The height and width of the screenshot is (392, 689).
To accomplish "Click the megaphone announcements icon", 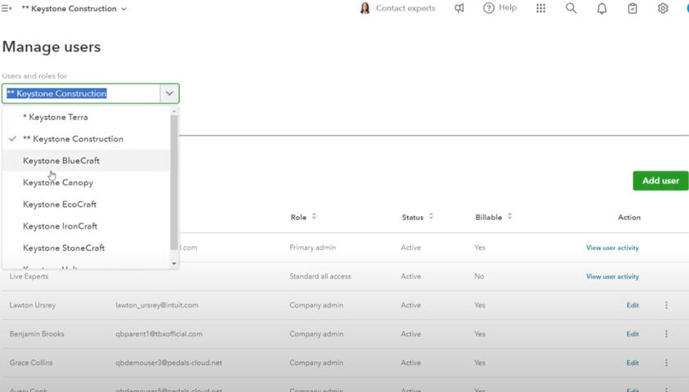I will (459, 8).
